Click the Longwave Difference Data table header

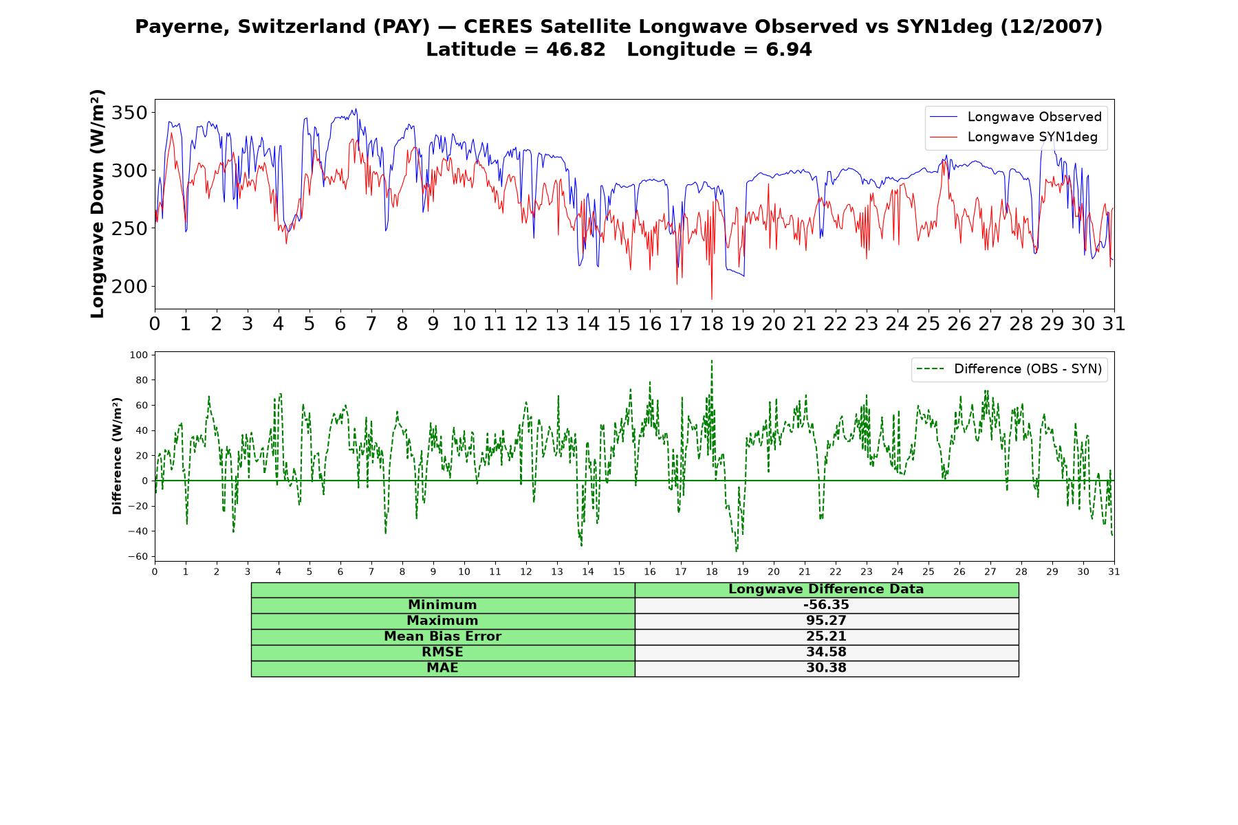827,589
